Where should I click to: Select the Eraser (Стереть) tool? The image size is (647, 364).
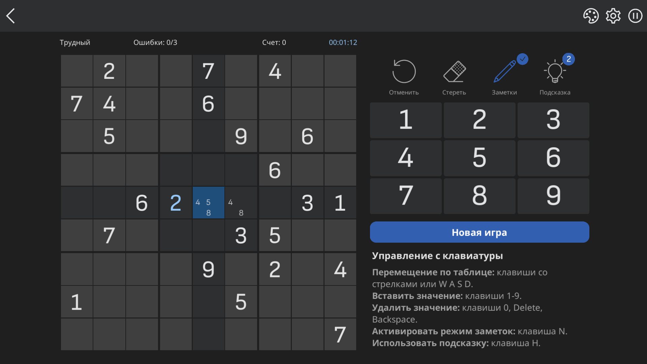(454, 71)
